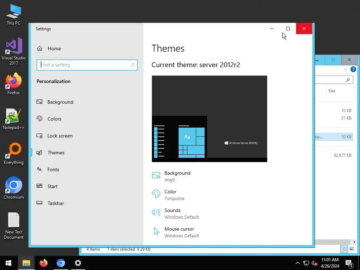Open Mouse cursor Windows Default option
This screenshot has height=270, width=360.
coord(175,232)
